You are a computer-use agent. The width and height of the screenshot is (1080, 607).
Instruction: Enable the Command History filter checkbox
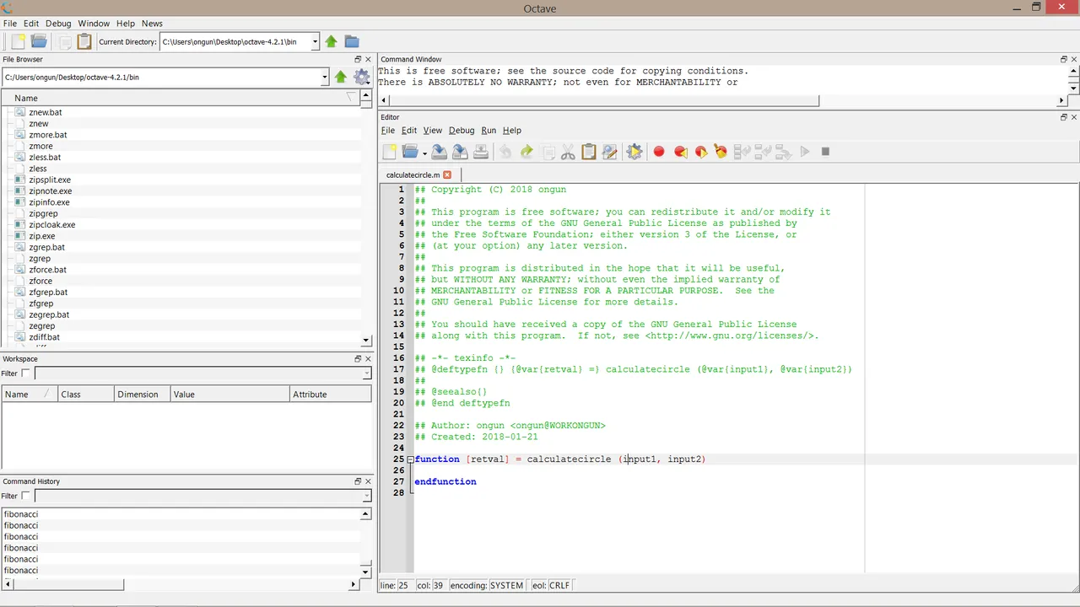click(25, 496)
